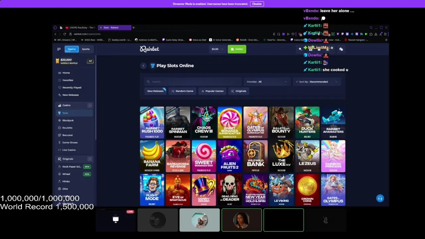Screen dimensions: 425x239
Task: Open the Dice original game
Action: pos(65,189)
